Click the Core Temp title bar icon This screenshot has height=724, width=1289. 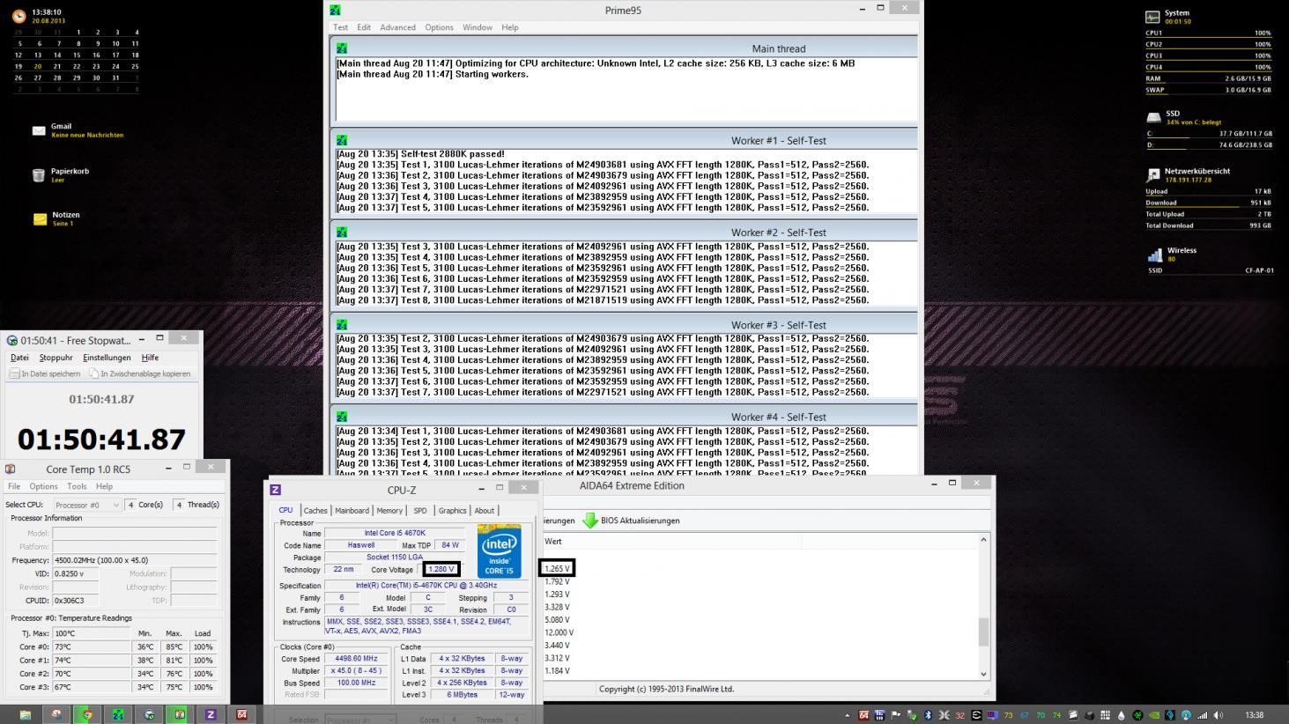pos(10,469)
